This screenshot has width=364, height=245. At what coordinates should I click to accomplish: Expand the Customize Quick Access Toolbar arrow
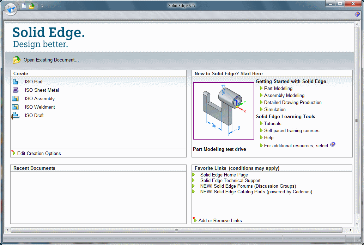coord(42,6)
